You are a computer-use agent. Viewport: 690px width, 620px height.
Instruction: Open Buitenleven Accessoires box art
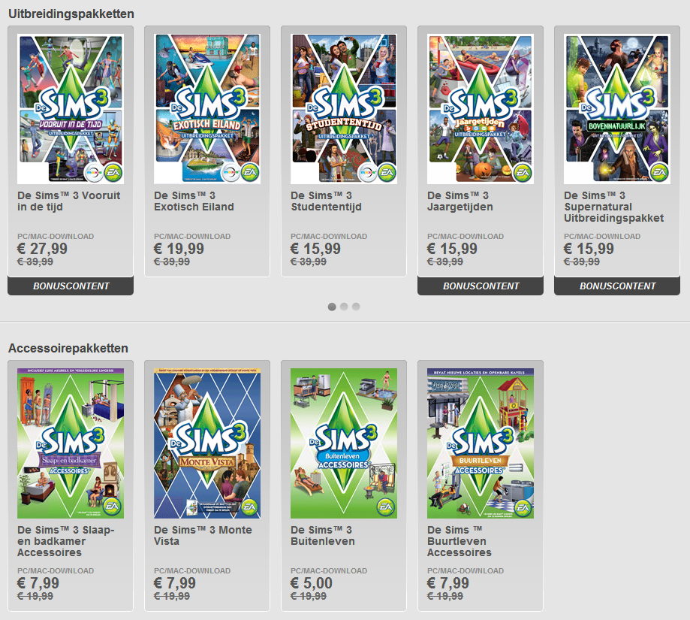tap(344, 443)
